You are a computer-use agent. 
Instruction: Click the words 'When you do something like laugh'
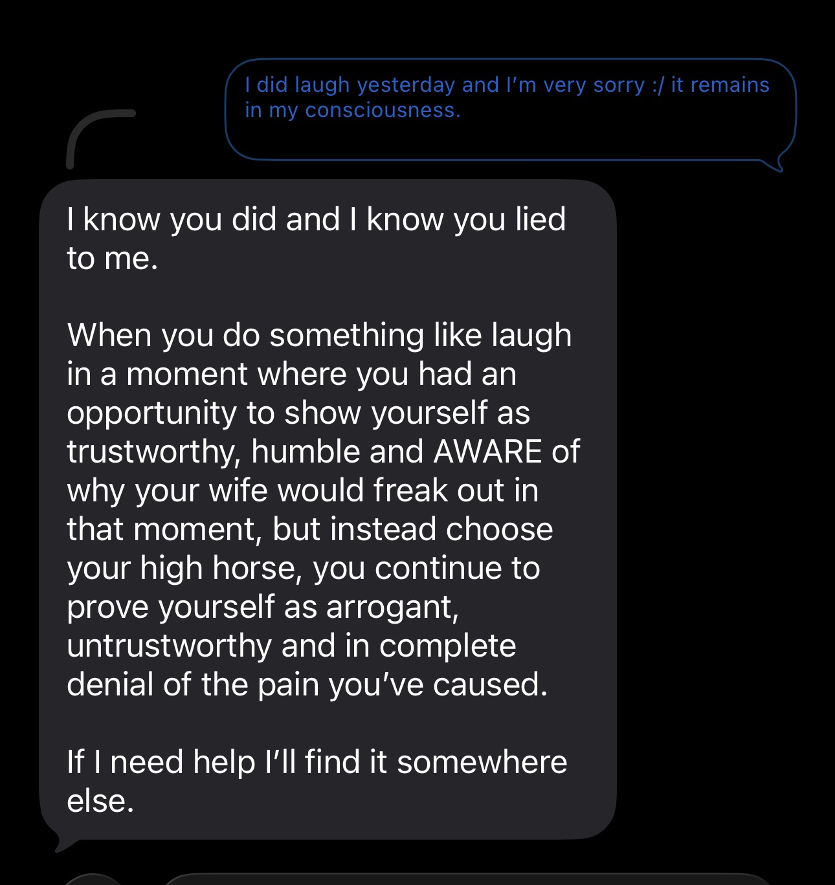319,335
